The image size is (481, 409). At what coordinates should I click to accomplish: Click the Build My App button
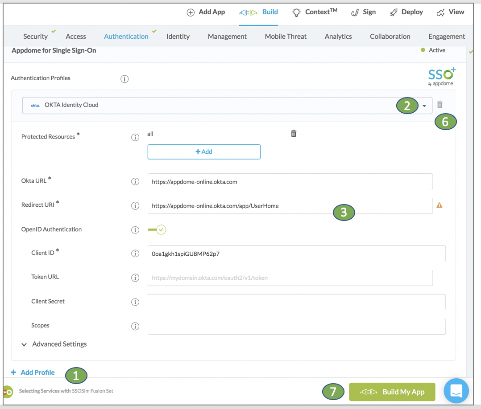(x=392, y=392)
